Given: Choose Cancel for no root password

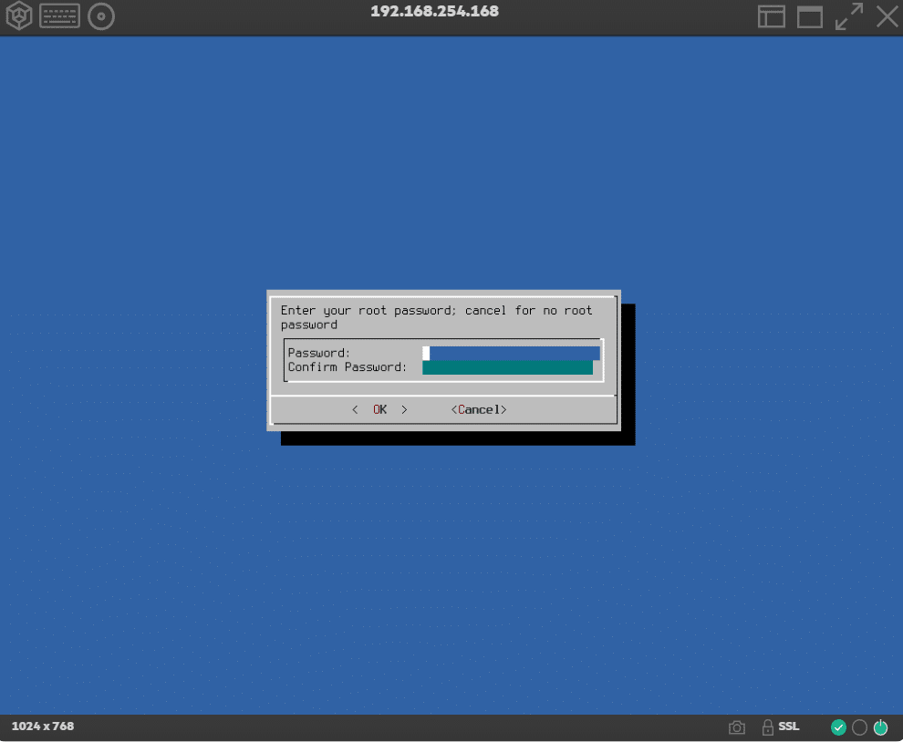Looking at the screenshot, I should (479, 409).
